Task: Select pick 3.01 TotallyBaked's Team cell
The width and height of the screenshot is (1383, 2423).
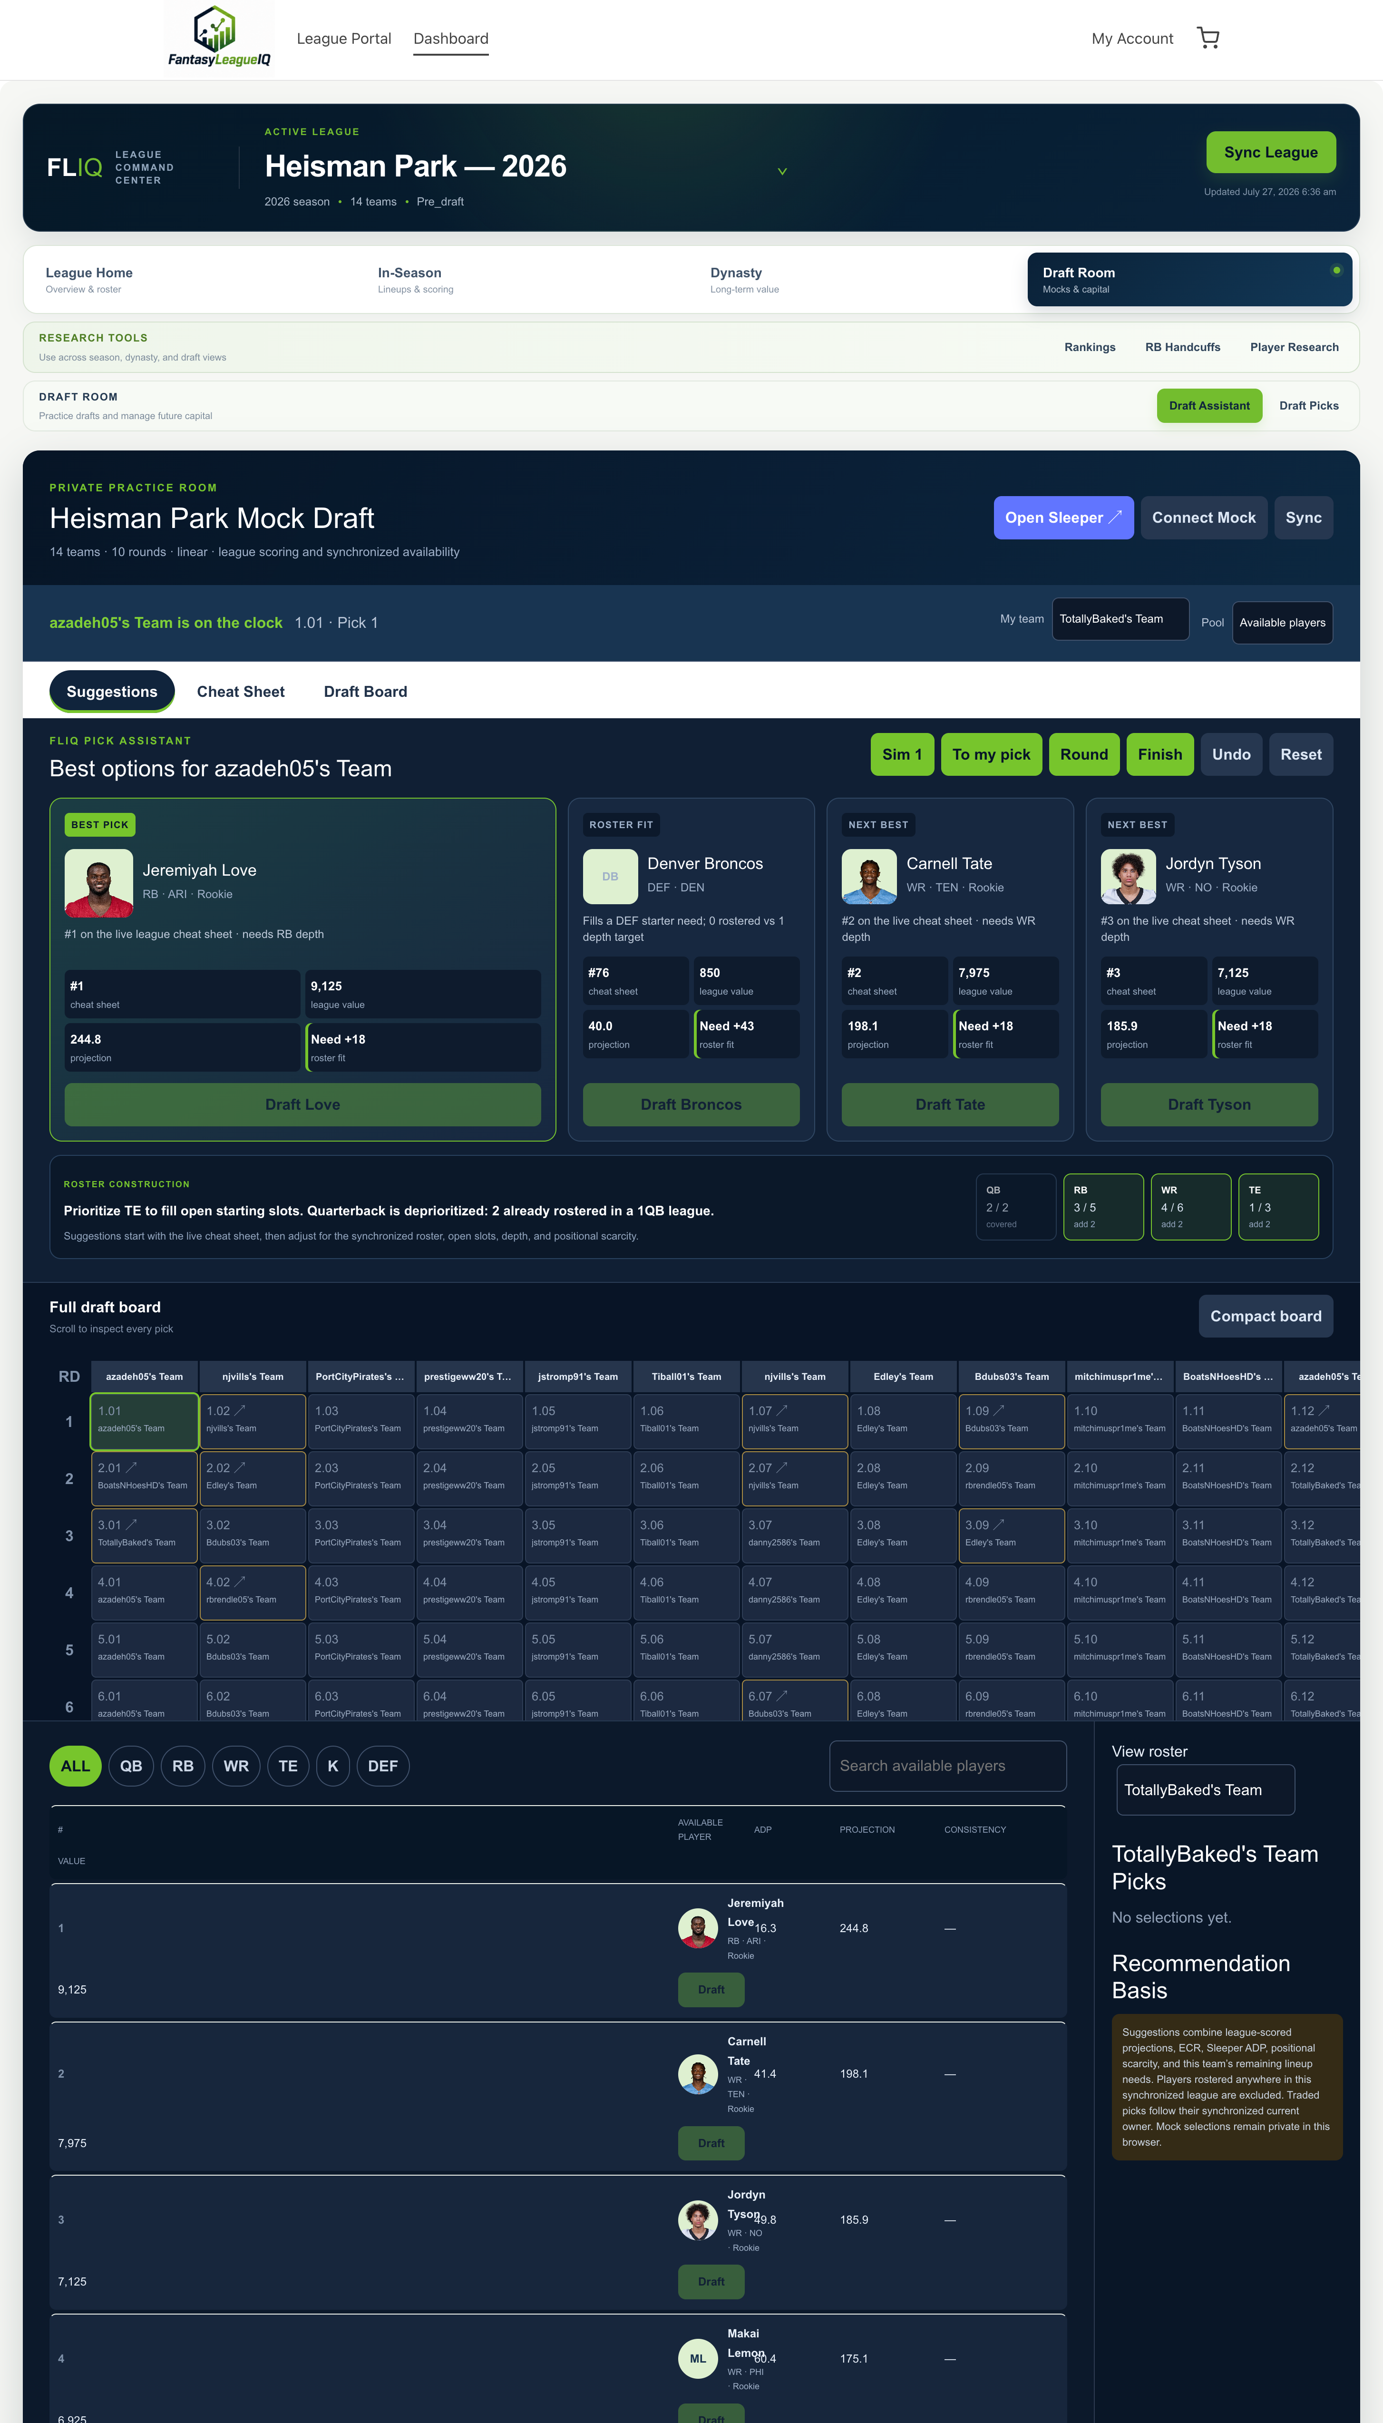Action: pos(145,1536)
